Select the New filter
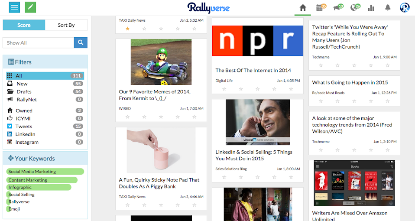This screenshot has height=221, width=415. pyautogui.click(x=45, y=84)
